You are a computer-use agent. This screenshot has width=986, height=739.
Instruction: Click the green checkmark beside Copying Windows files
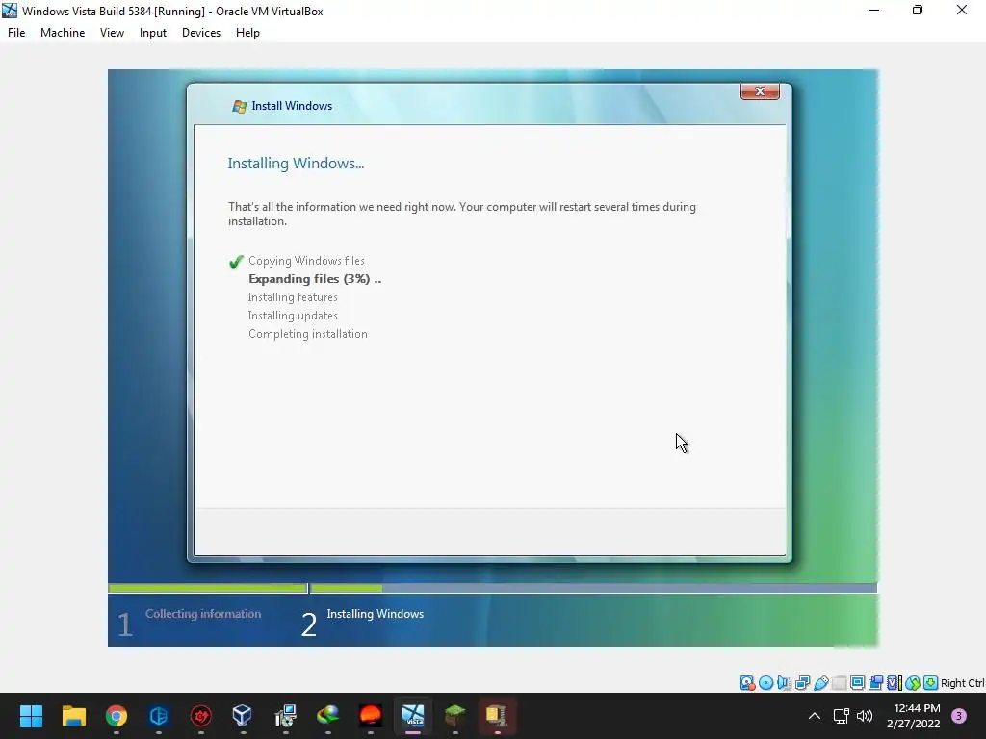236,262
